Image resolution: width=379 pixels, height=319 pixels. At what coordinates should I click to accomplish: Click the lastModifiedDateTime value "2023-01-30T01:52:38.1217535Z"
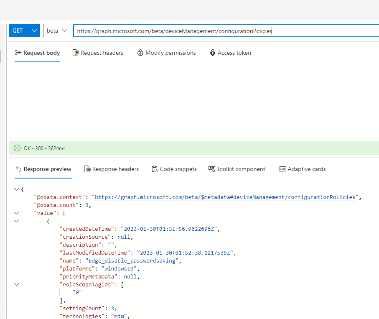tap(185, 253)
